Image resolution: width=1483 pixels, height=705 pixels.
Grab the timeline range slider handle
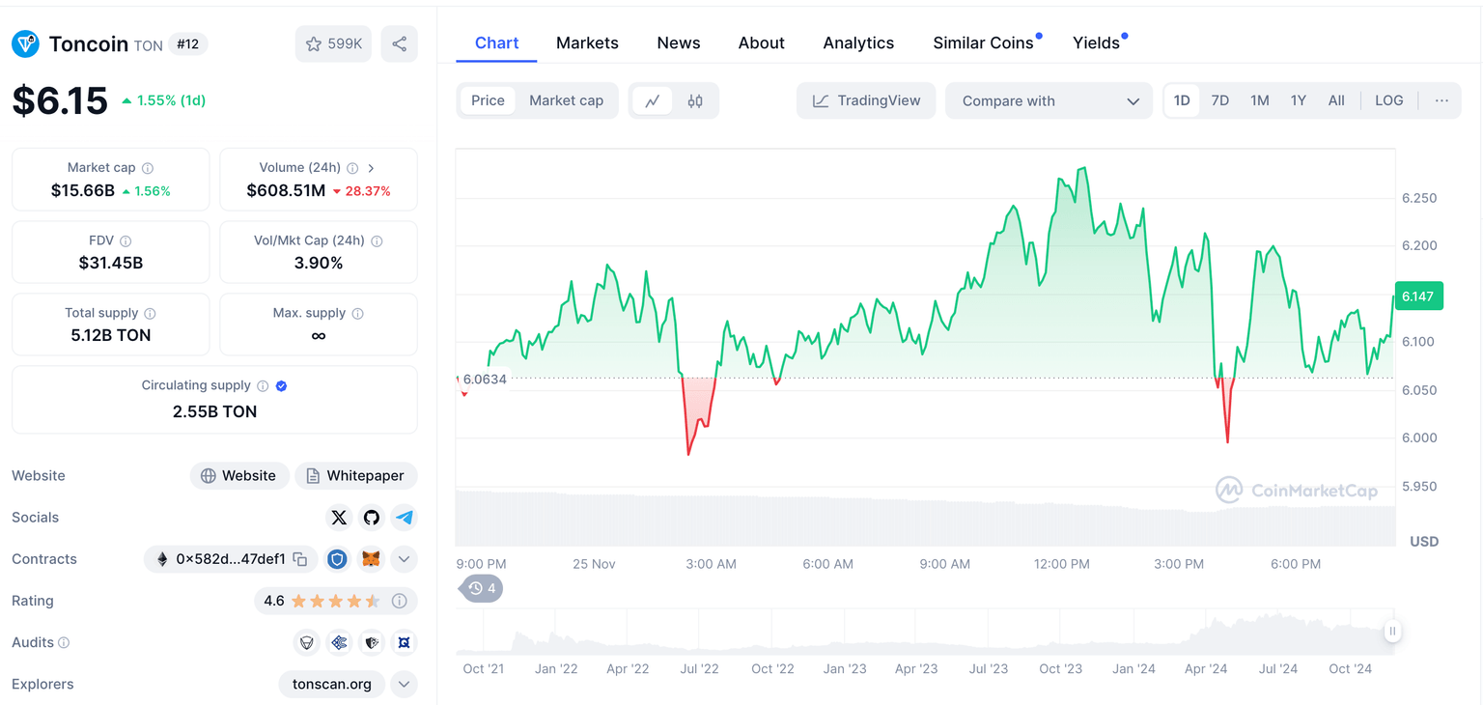tap(1392, 632)
